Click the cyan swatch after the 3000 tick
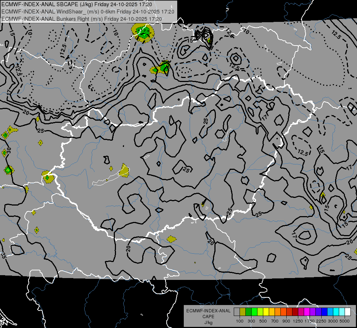The height and width of the screenshot is (328, 357). pos(336,312)
